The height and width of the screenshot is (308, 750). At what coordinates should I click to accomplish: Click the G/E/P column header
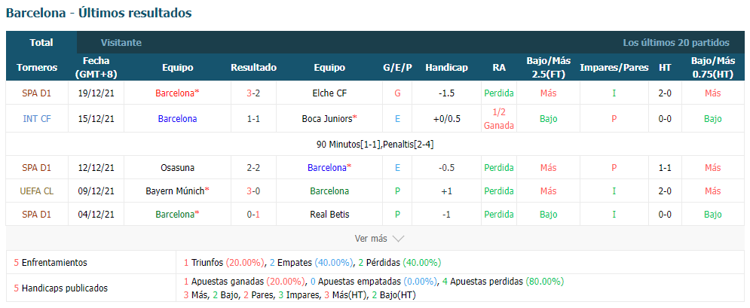tap(397, 67)
